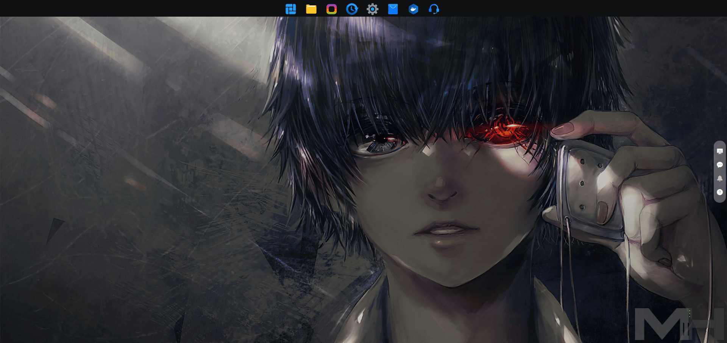The width and height of the screenshot is (727, 343).
Task: Open the chat bubble messages icon
Action: tap(720, 165)
